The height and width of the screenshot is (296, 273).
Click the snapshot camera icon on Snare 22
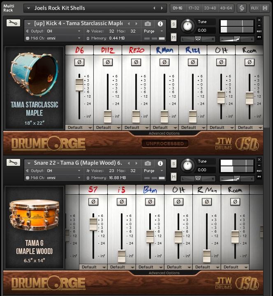click(x=148, y=163)
